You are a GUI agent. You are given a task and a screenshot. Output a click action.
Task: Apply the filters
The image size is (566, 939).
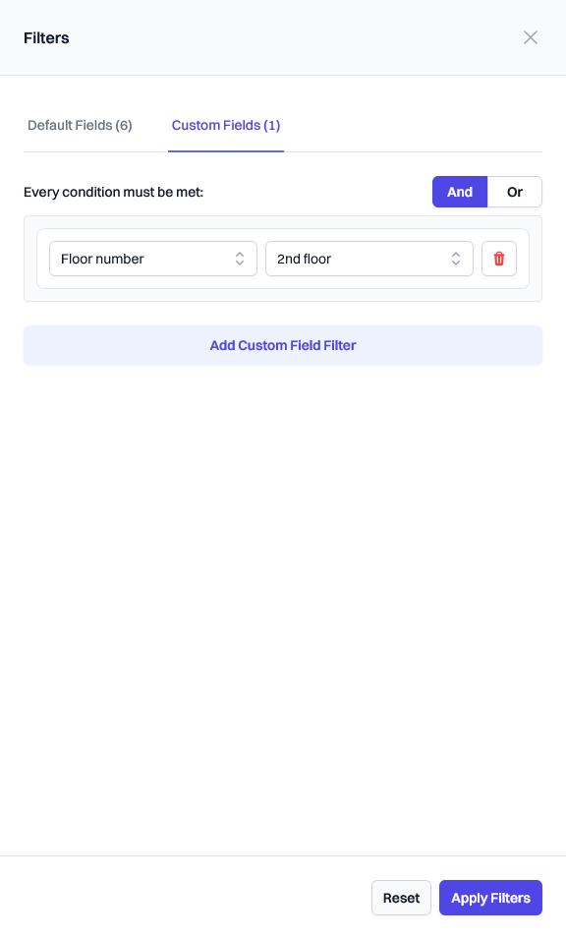pyautogui.click(x=490, y=898)
